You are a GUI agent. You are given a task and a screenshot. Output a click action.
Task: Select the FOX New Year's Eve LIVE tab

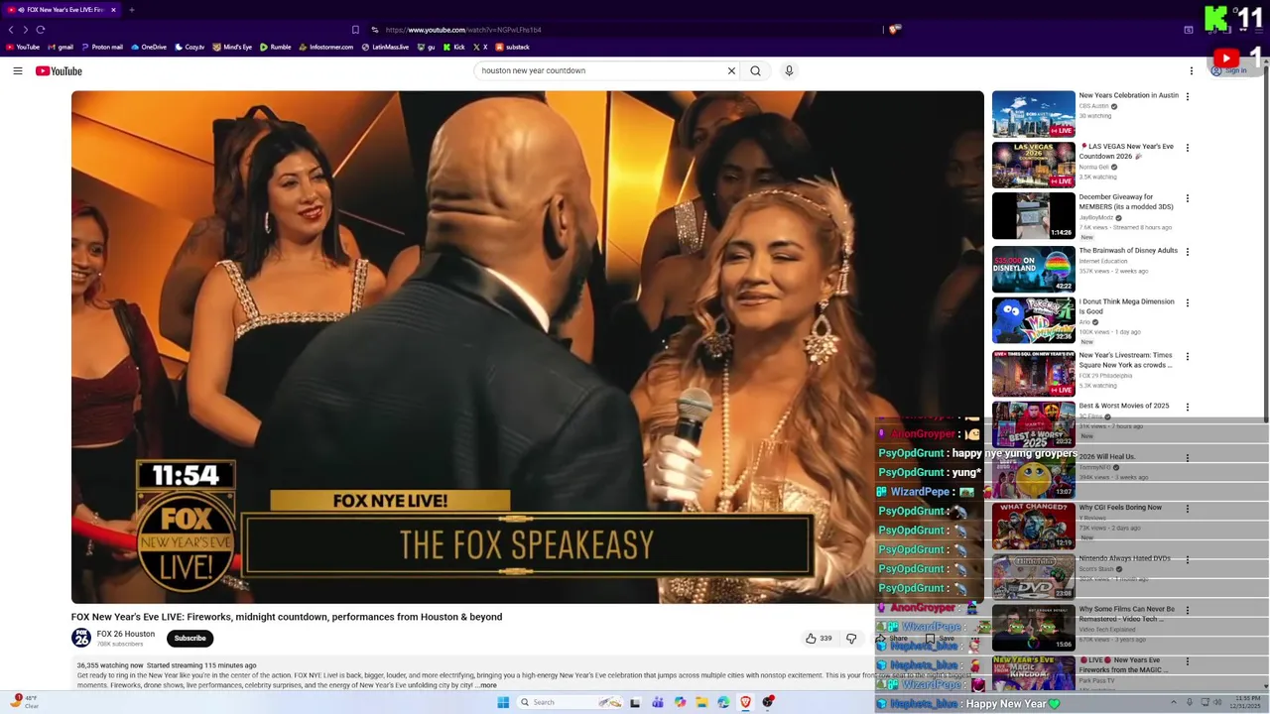(62, 10)
